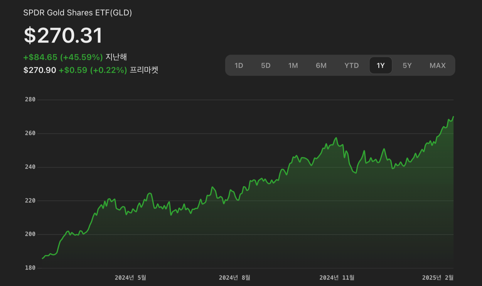Image resolution: width=482 pixels, height=286 pixels.
Task: Switch to the 5Y chart view
Action: coord(407,65)
